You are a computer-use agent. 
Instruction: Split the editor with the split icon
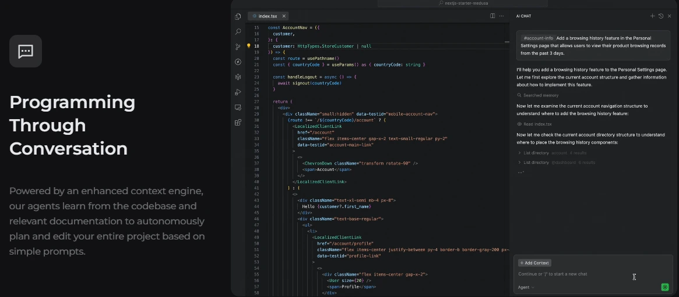[492, 16]
